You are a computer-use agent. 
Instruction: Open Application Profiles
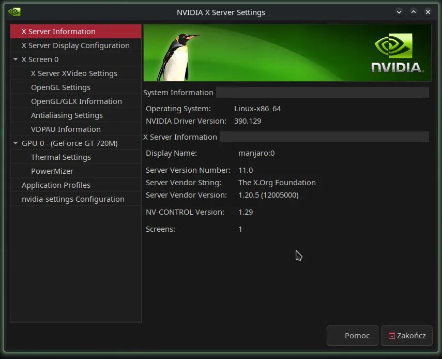click(x=75, y=185)
